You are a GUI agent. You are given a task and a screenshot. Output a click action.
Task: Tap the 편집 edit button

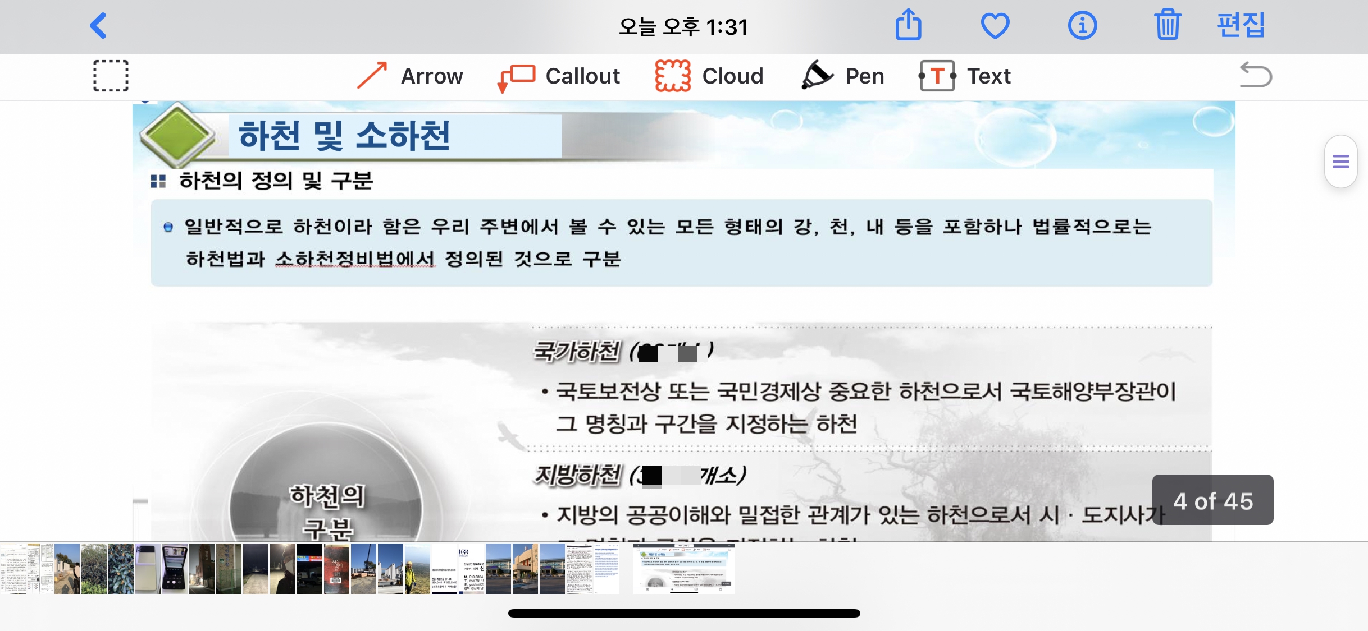click(x=1241, y=25)
